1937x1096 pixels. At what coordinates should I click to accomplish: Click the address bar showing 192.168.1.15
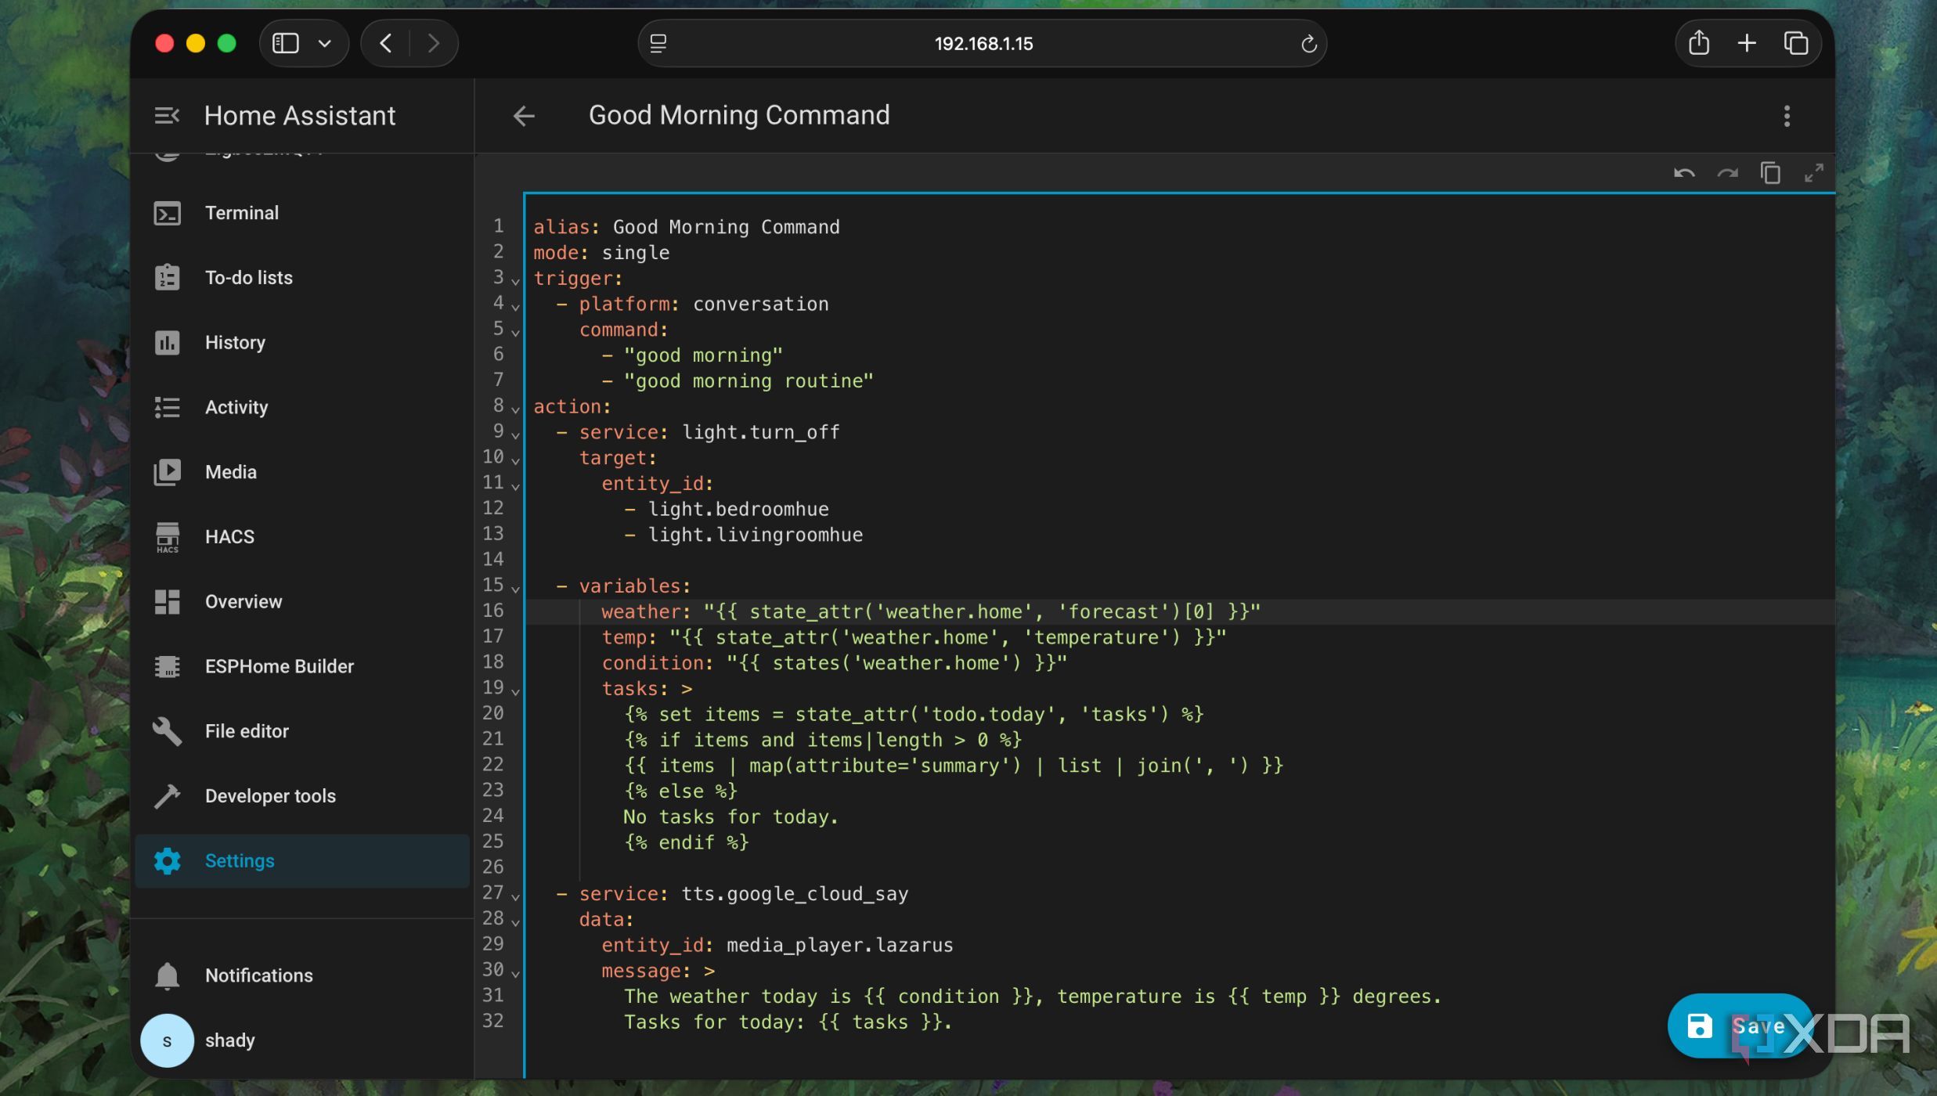[x=983, y=44]
